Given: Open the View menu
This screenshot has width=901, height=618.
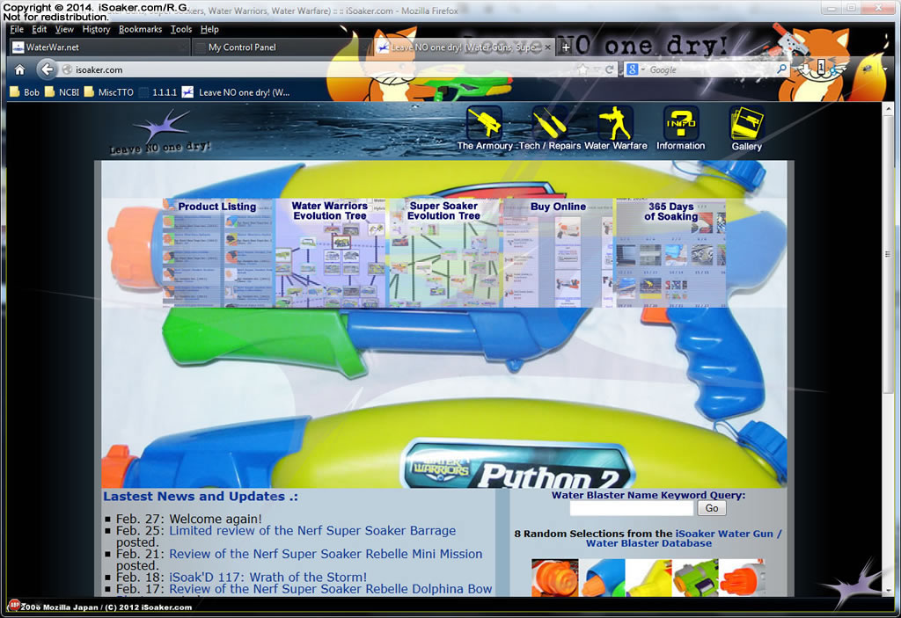Looking at the screenshot, I should 64,29.
